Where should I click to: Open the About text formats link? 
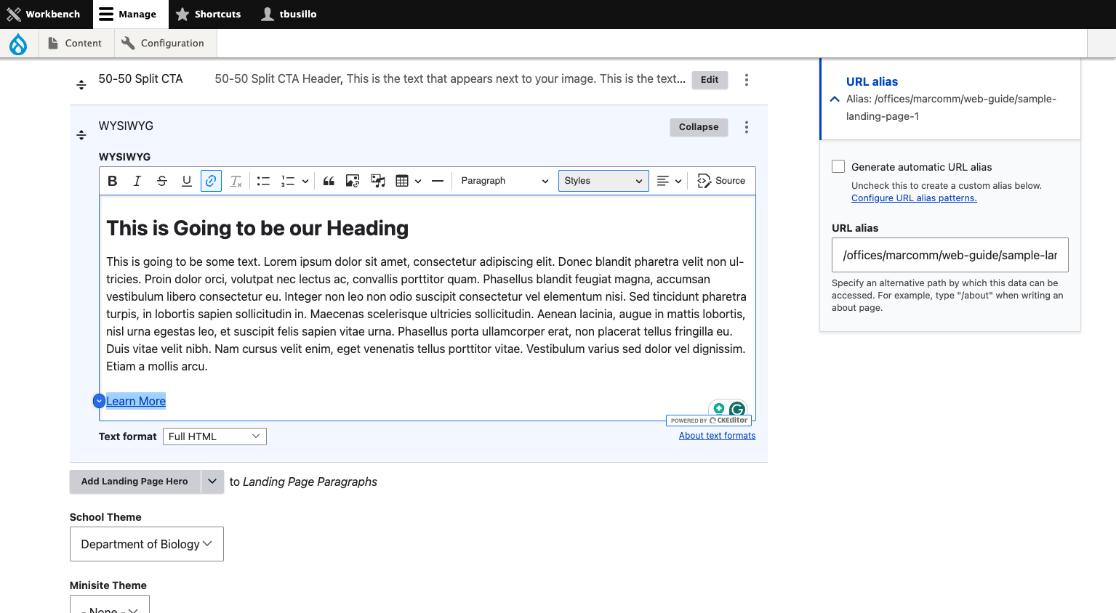[x=717, y=436]
